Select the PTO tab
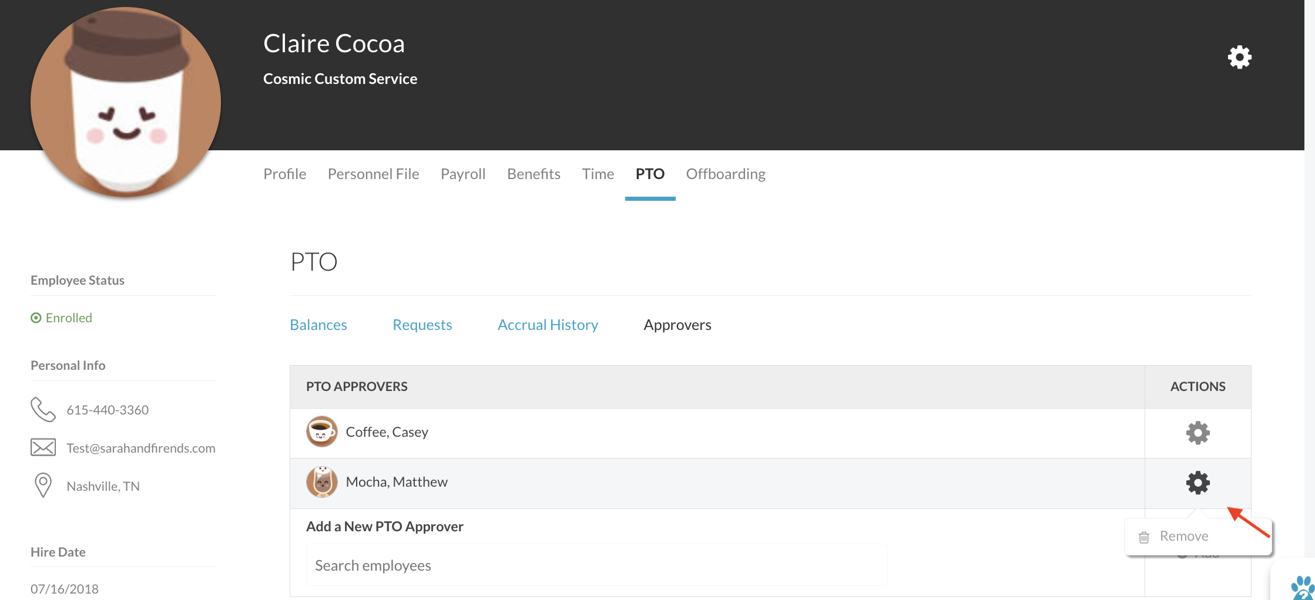 650,174
